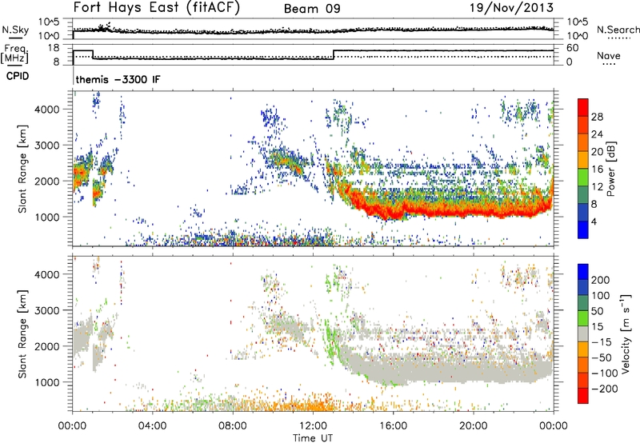The height and width of the screenshot is (443, 640).
Task: Click the '04:00' time tick label
Action: tap(152, 426)
